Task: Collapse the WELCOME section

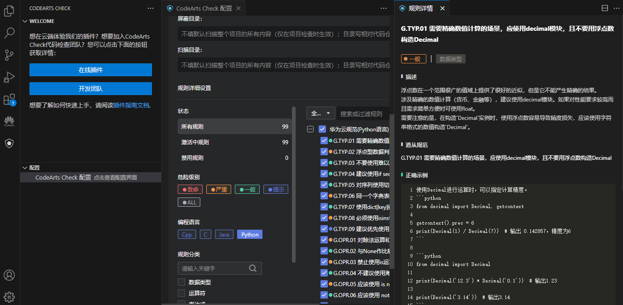Action: point(24,21)
